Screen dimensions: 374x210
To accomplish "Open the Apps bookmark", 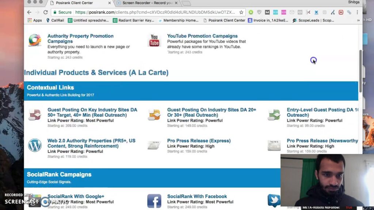I will 35,20.
